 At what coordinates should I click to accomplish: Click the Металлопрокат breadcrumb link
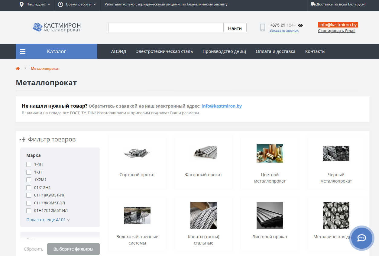click(x=45, y=69)
